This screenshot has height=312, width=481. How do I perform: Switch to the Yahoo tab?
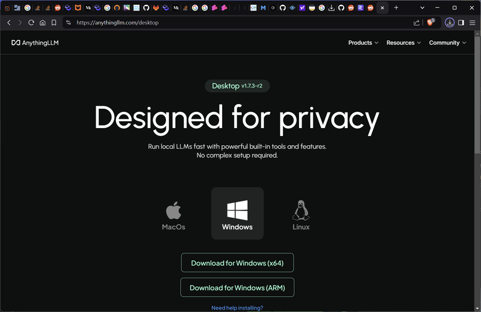click(x=302, y=8)
